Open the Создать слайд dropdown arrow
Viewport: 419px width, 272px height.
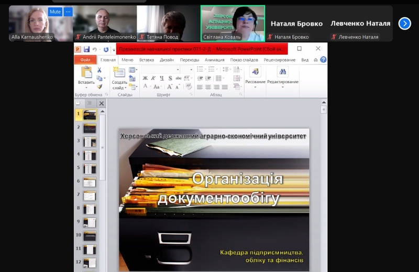[x=125, y=88]
